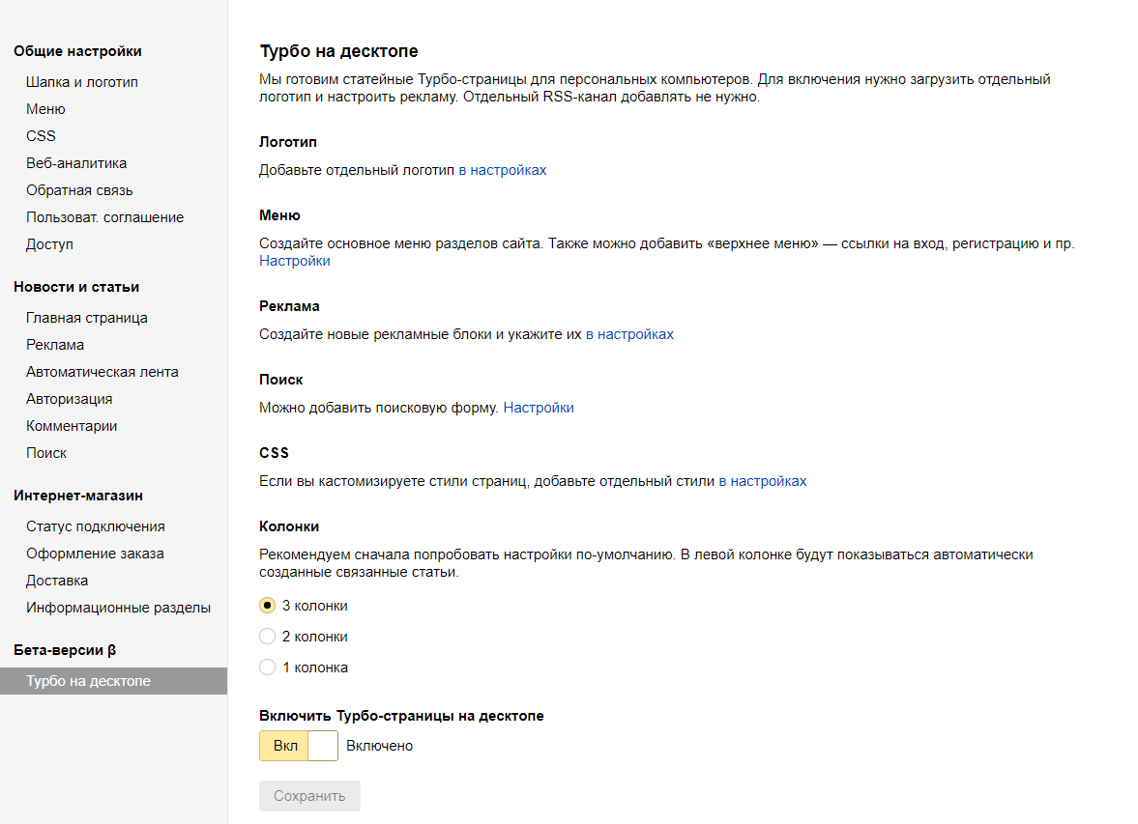Open the Настройки link under Меню section

coord(295,261)
